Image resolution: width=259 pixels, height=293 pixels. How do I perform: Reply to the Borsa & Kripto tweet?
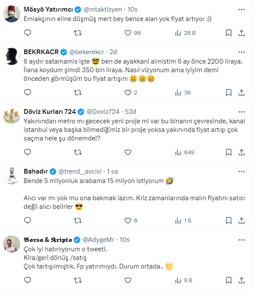click(x=27, y=280)
